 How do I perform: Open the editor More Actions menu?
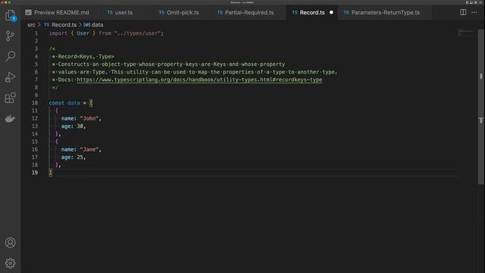click(474, 12)
